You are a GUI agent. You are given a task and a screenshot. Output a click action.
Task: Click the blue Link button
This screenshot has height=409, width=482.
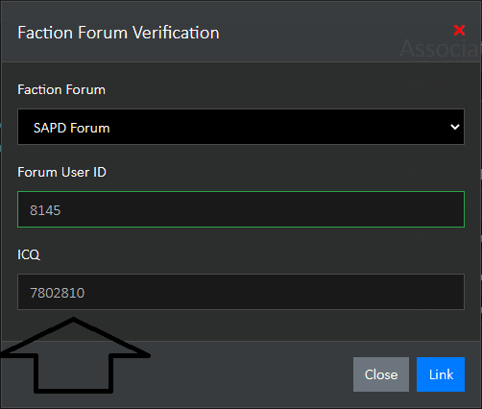pyautogui.click(x=441, y=374)
